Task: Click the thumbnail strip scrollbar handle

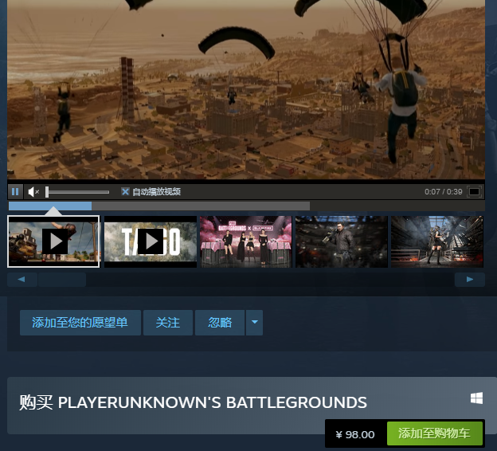Action: 62,280
